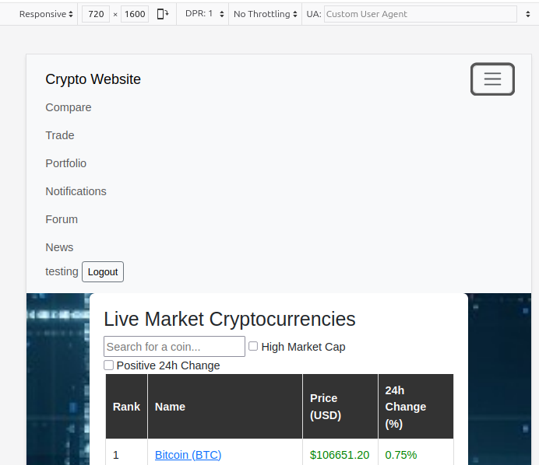This screenshot has height=465, width=539.
Task: Expand the DPR selector
Action: point(204,14)
